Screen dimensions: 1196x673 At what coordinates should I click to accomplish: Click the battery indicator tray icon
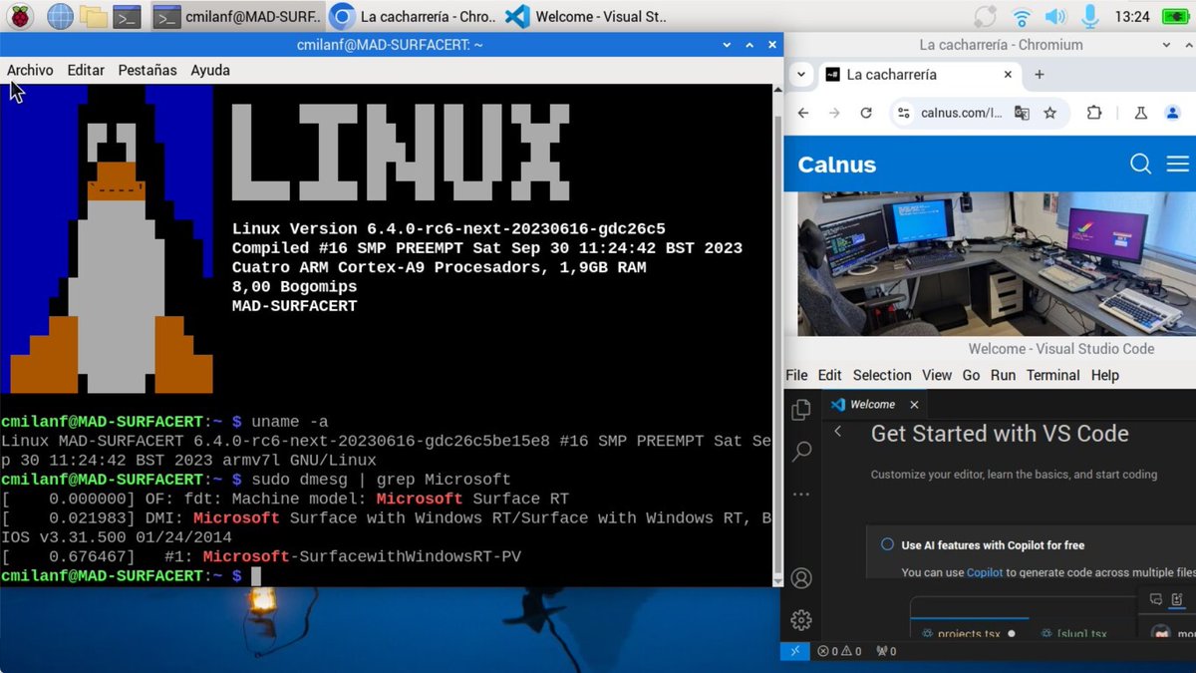click(1175, 16)
